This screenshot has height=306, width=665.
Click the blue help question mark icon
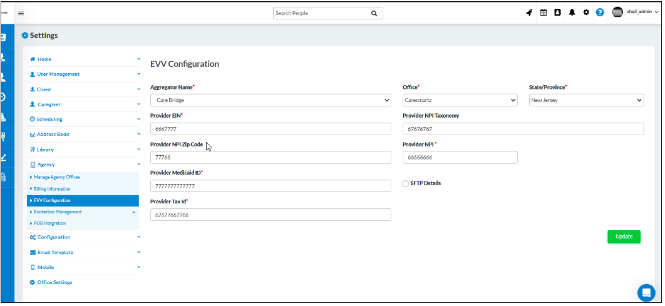click(600, 13)
